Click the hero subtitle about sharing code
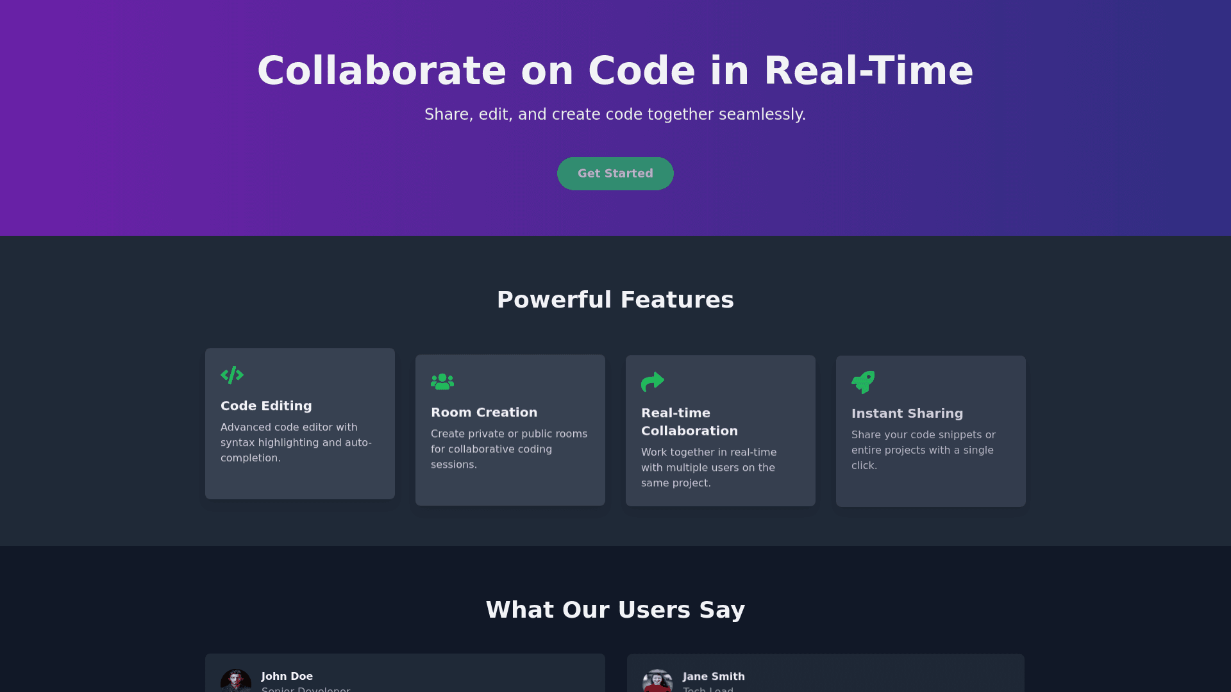Screen dimensions: 1231x692 coord(615,114)
